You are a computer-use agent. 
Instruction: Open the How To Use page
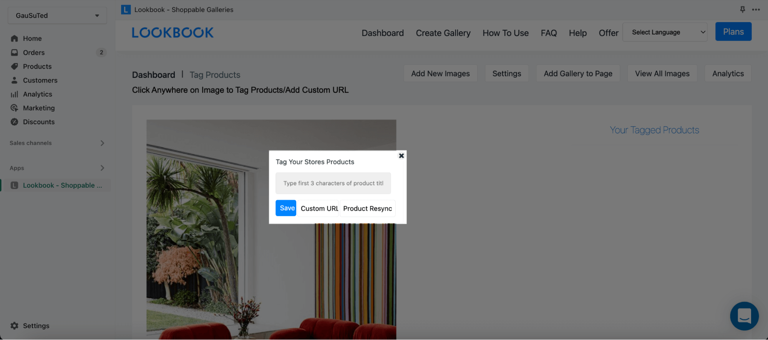[506, 33]
